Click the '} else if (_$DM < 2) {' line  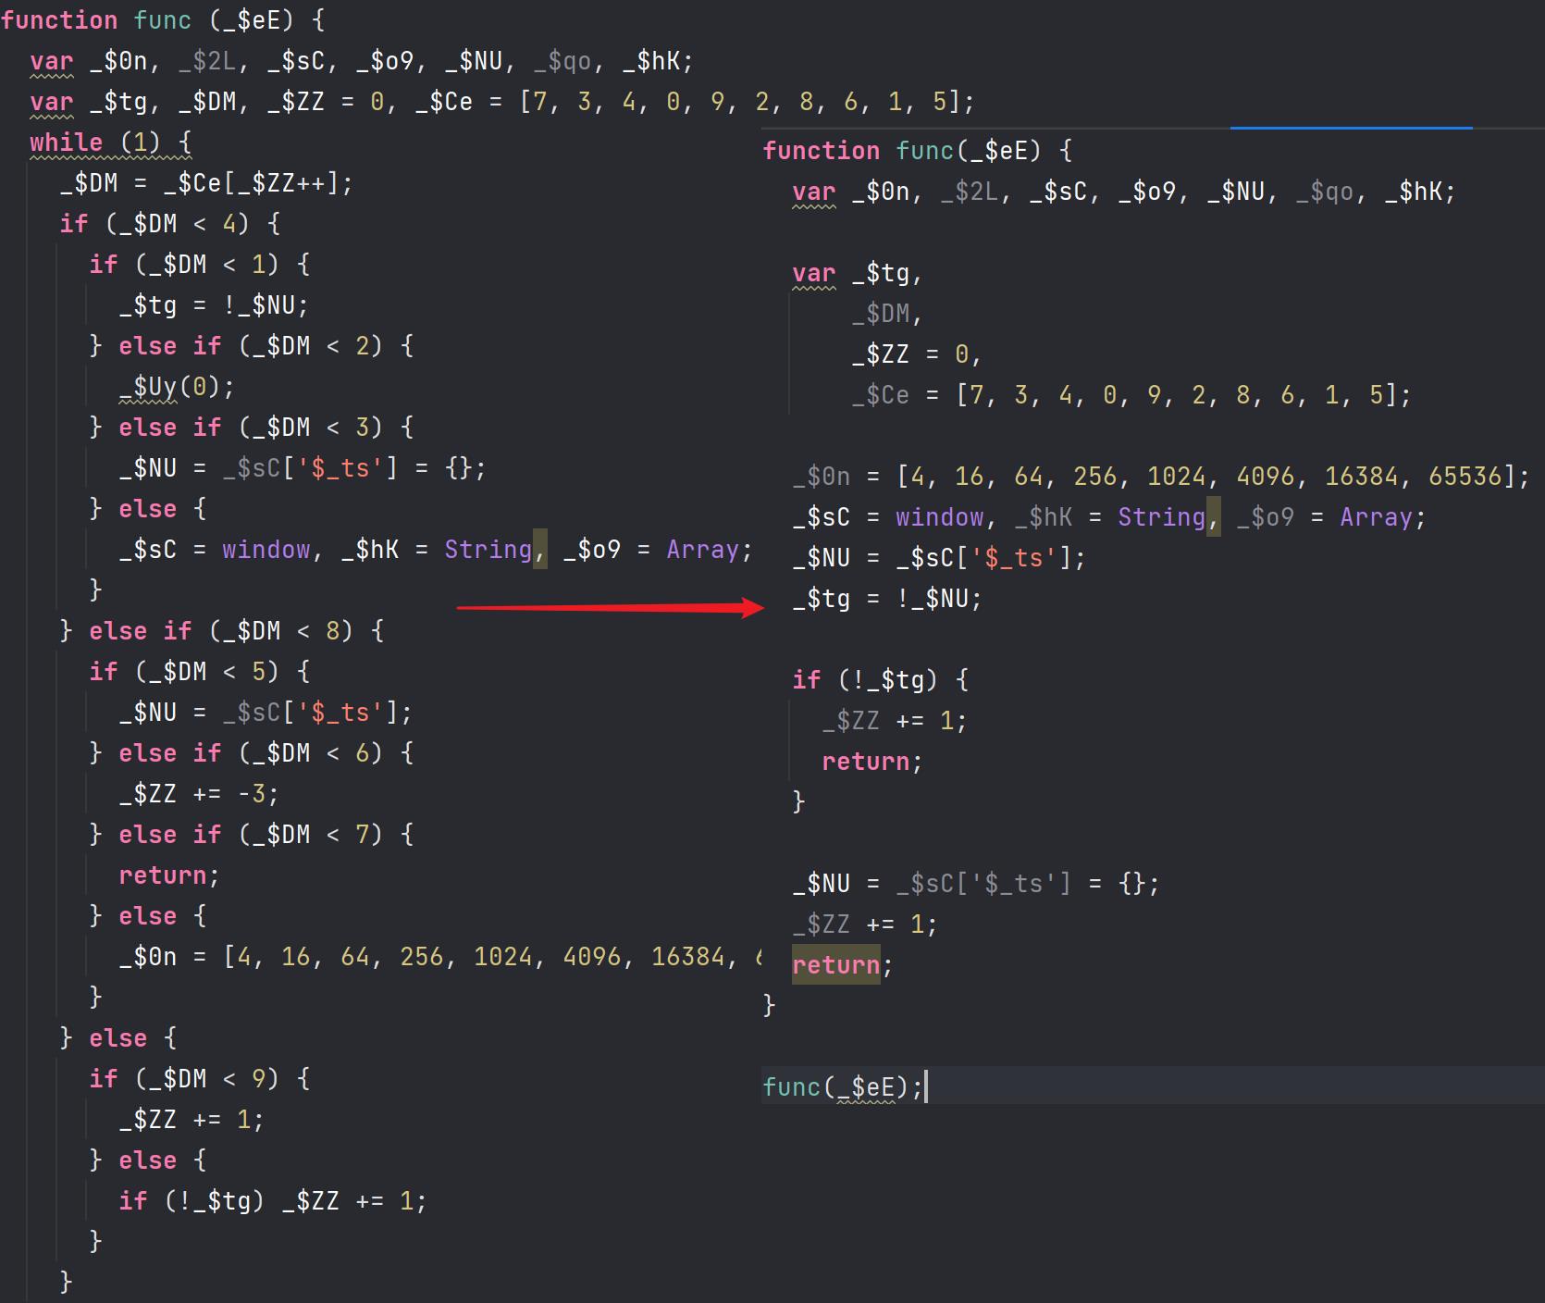point(252,346)
